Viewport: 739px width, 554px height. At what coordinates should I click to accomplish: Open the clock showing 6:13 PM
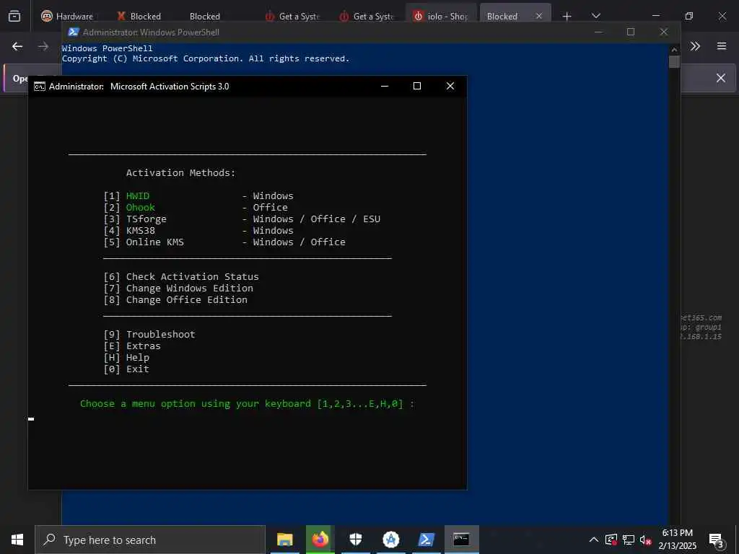pyautogui.click(x=678, y=540)
